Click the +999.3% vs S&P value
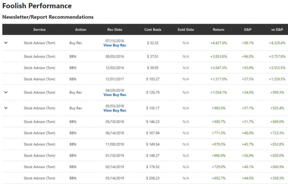288x184 pixels. coord(277,92)
